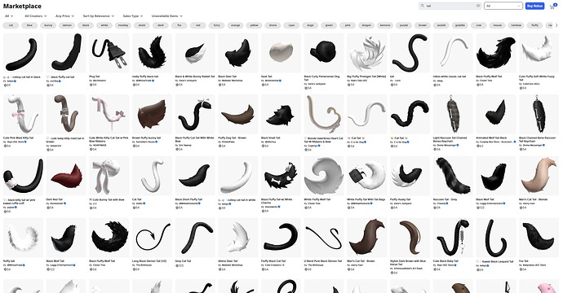Select the 'bunny' tag chip
The height and width of the screenshot is (293, 563).
pos(48,25)
